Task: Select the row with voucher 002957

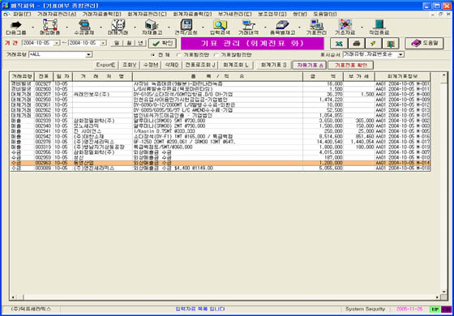Action: tap(220, 94)
